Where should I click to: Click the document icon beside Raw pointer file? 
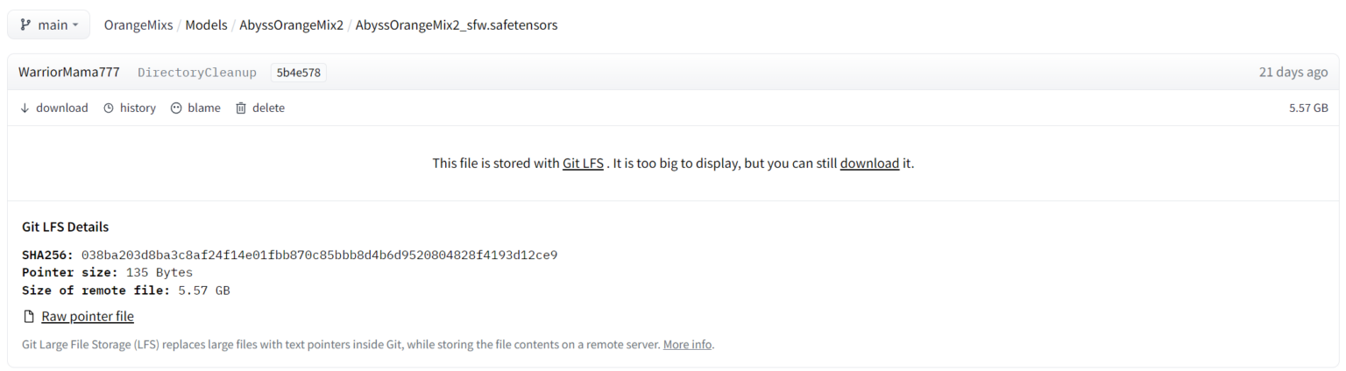point(29,317)
